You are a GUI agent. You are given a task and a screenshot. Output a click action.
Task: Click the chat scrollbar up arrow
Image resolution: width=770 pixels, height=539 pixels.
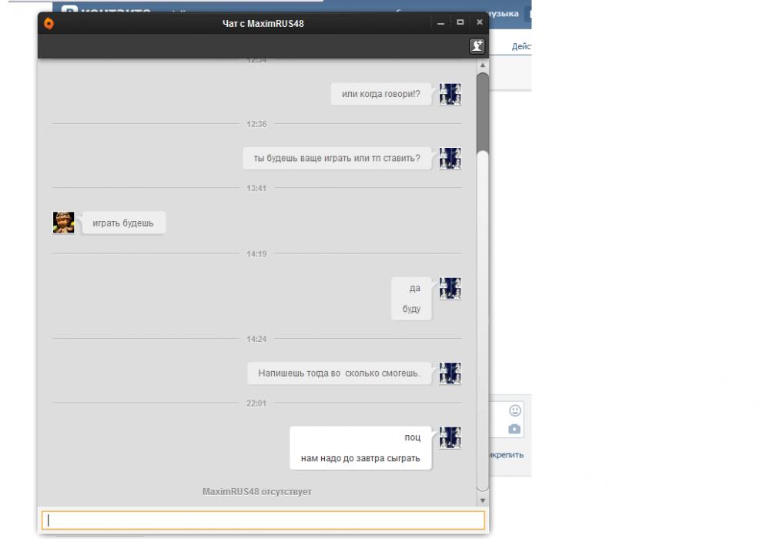coord(483,66)
